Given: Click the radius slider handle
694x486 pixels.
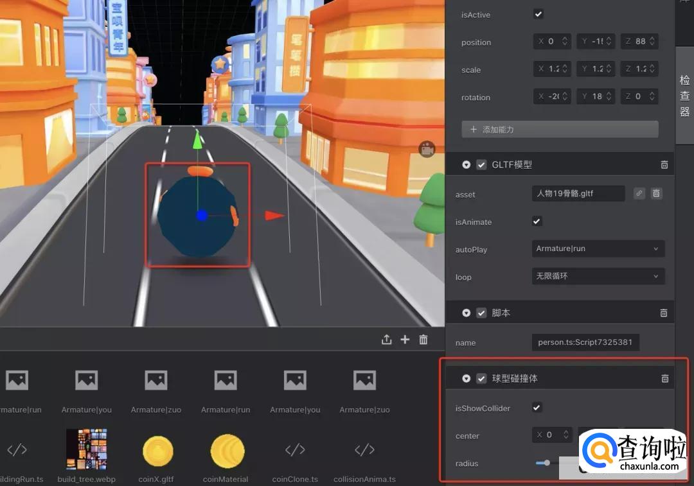Looking at the screenshot, I should click(547, 463).
